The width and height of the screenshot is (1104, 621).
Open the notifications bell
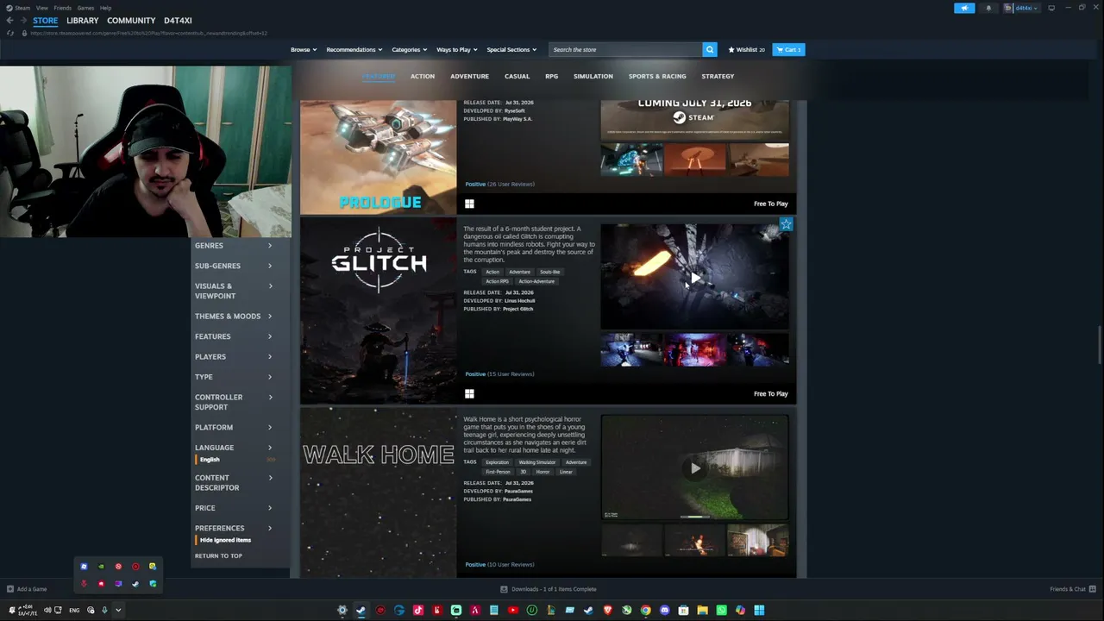988,8
